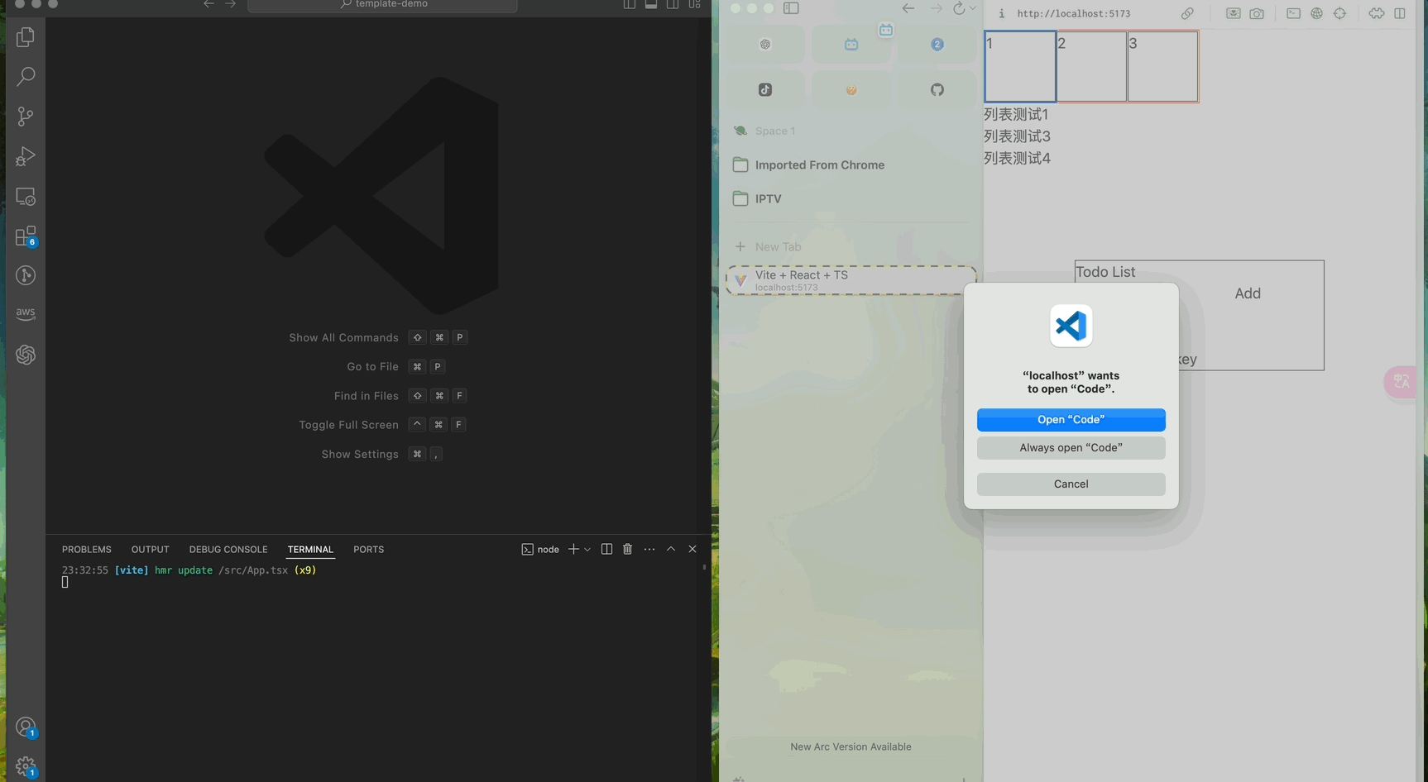
Task: Open the blue badge 2 pinned favorite
Action: tap(937, 45)
